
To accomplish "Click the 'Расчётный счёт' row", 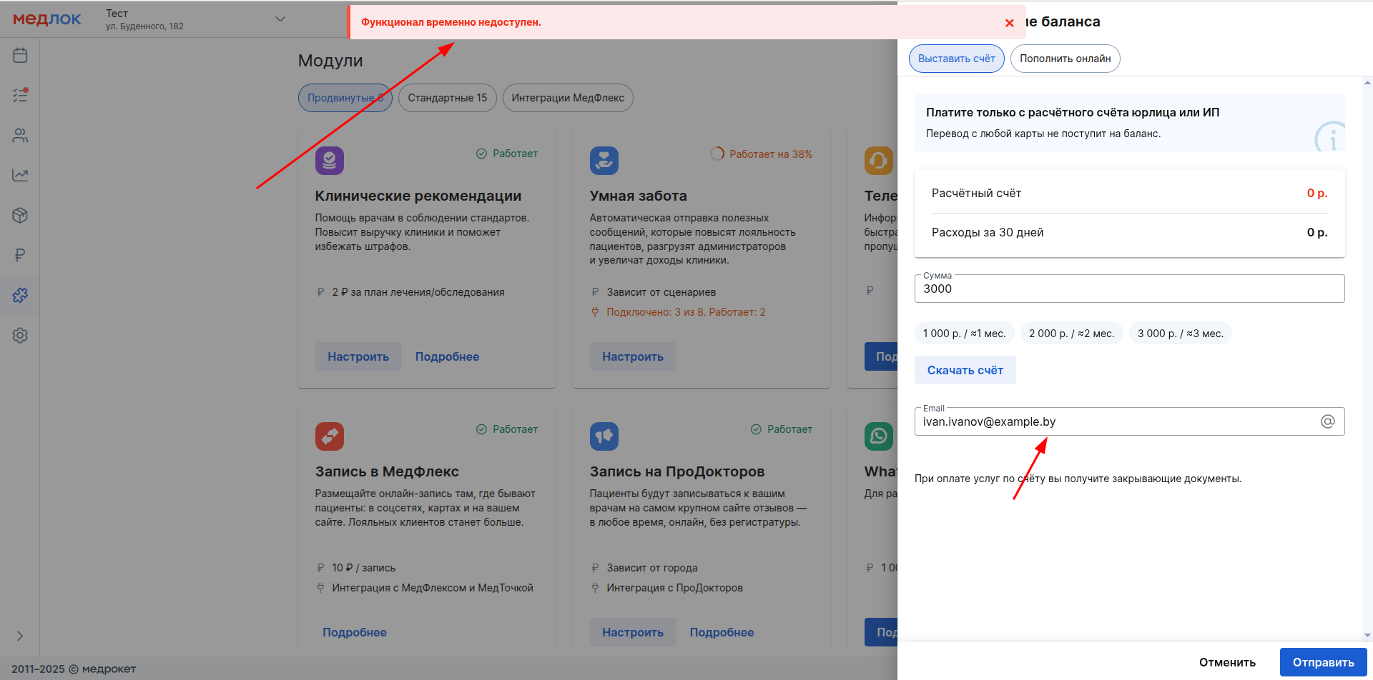I will click(1130, 193).
